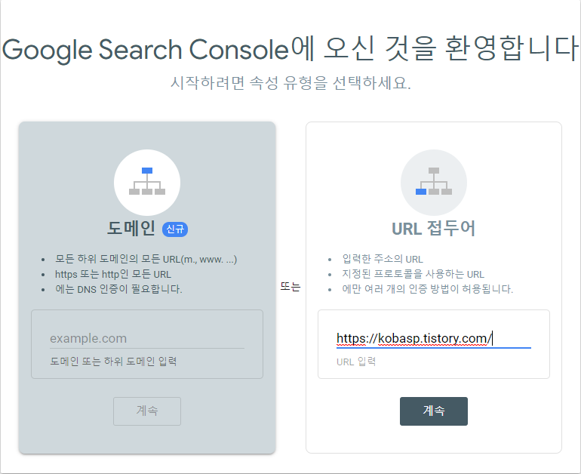Click the bullet 에는 DNS 인증이 필요합니다.
This screenshot has height=474, width=581.
(x=118, y=289)
